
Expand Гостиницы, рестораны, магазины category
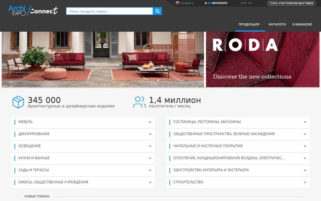tap(238, 122)
